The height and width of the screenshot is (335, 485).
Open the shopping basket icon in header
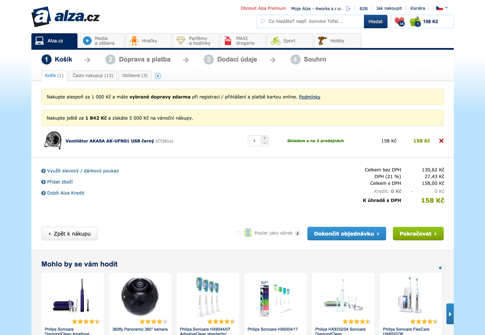[415, 22]
